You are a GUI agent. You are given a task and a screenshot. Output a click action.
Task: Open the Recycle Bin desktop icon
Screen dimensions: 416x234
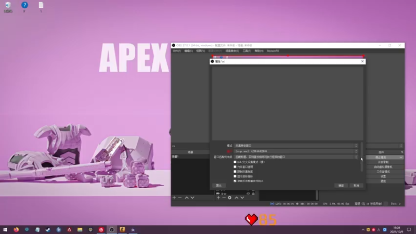point(8,7)
